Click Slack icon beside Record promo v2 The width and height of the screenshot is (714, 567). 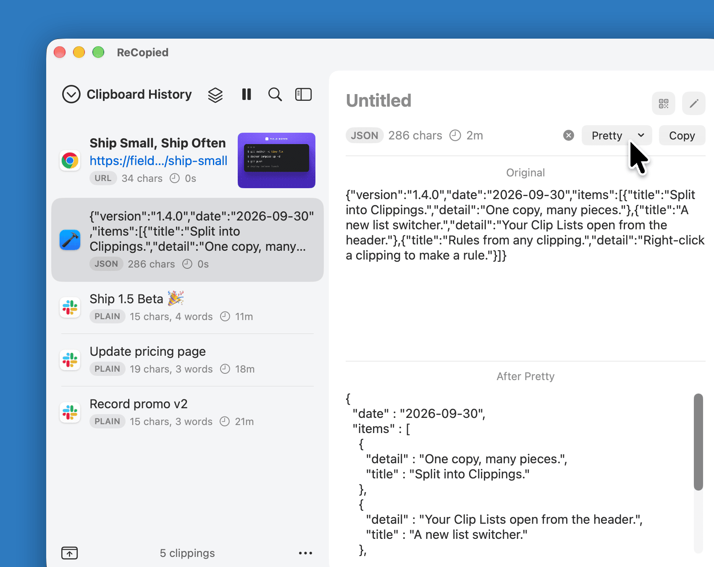[x=70, y=412]
